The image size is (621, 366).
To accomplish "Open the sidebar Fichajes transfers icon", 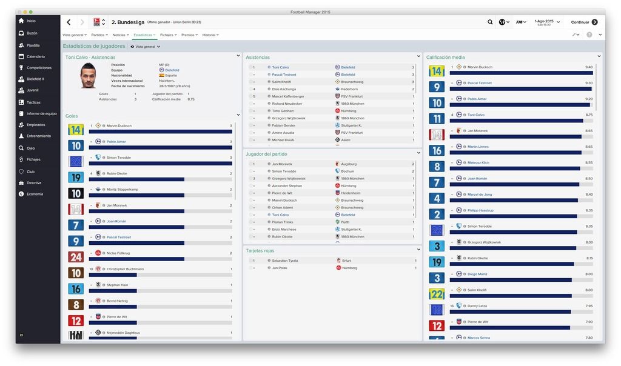I will 21,159.
